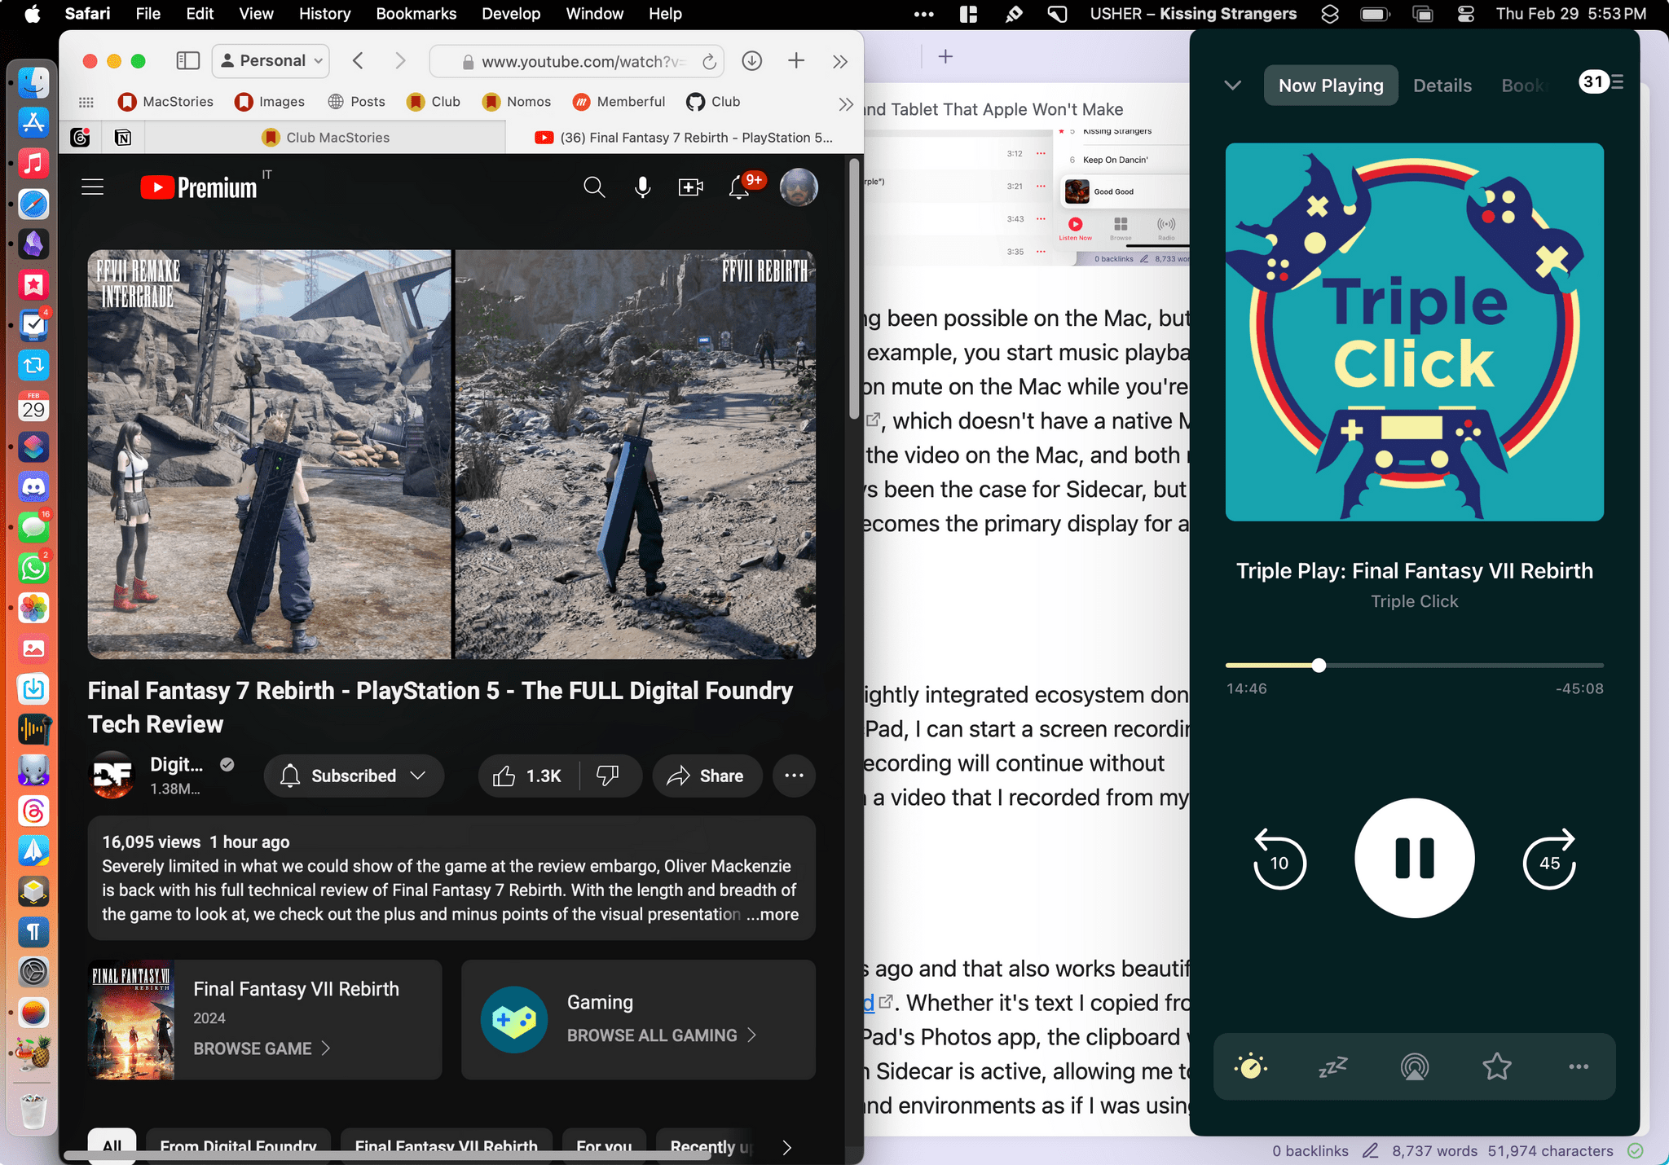The height and width of the screenshot is (1165, 1669).
Task: Select the Now Playing tab
Action: 1330,86
